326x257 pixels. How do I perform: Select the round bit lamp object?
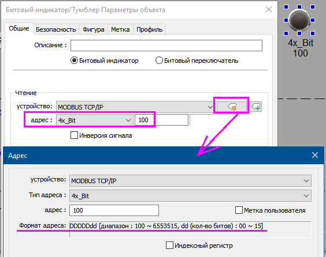coord(299,20)
